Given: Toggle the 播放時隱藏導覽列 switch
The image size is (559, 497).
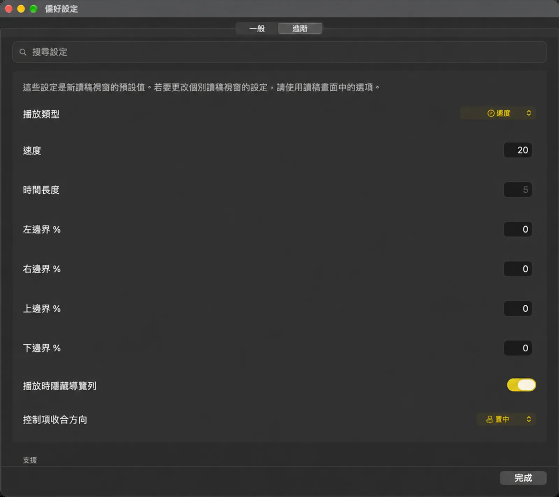Looking at the screenshot, I should (x=521, y=385).
